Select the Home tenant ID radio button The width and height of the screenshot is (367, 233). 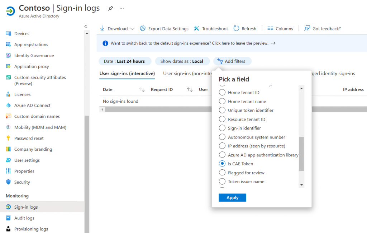pos(222,92)
